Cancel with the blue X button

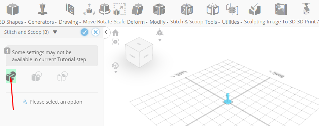tap(96, 32)
